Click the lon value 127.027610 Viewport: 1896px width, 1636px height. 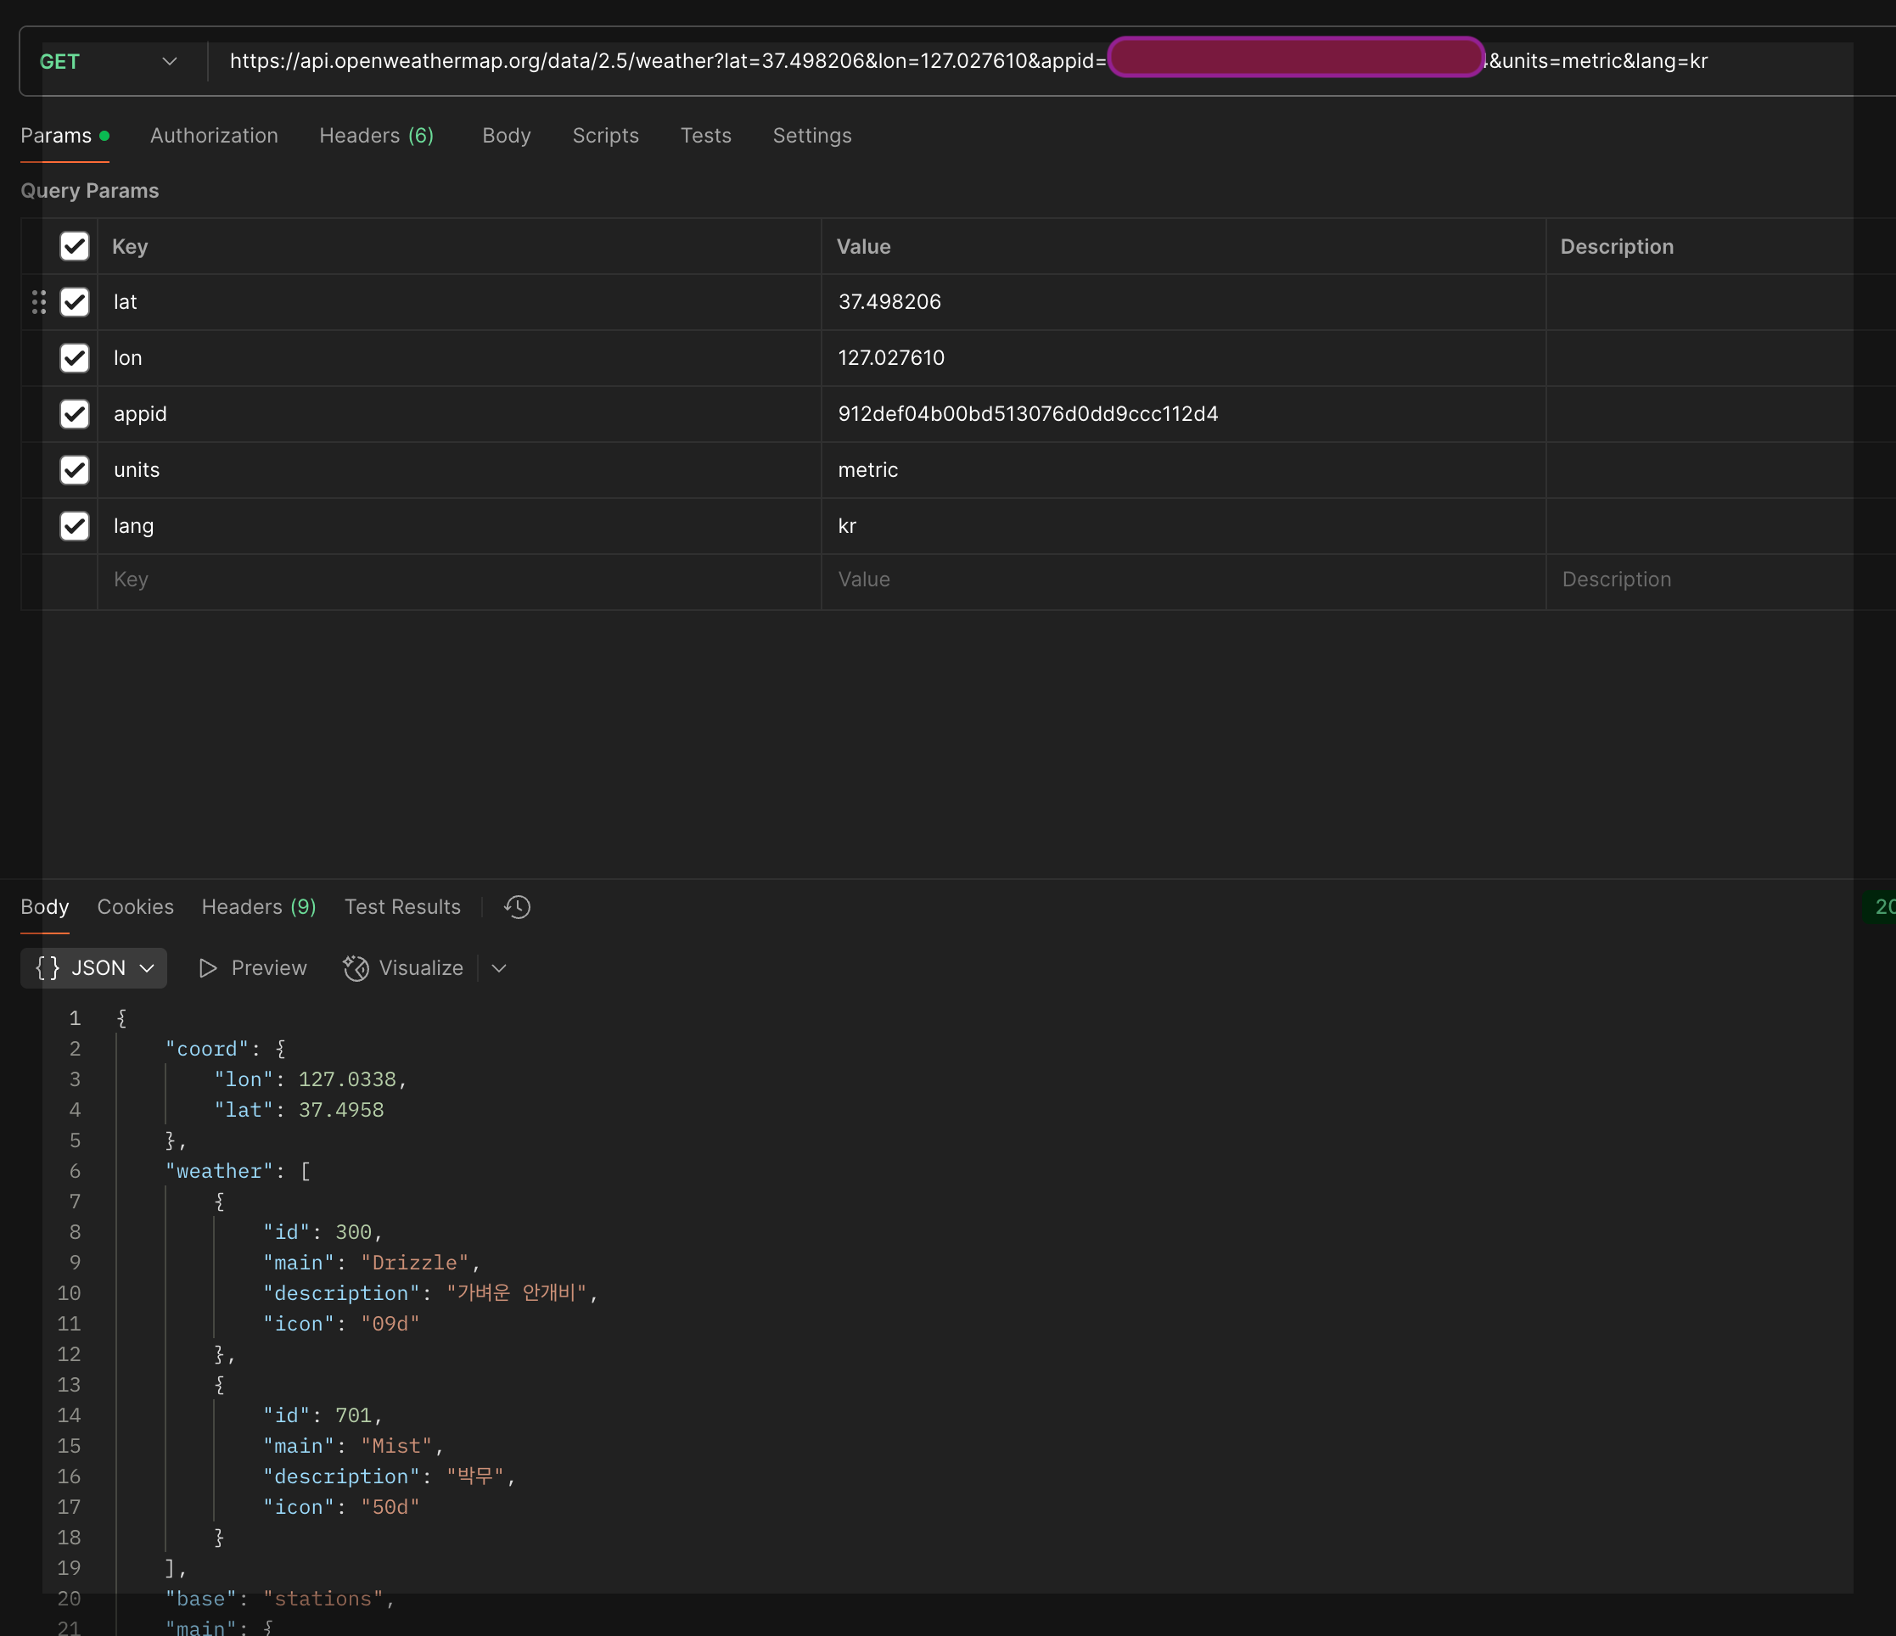(1183, 358)
